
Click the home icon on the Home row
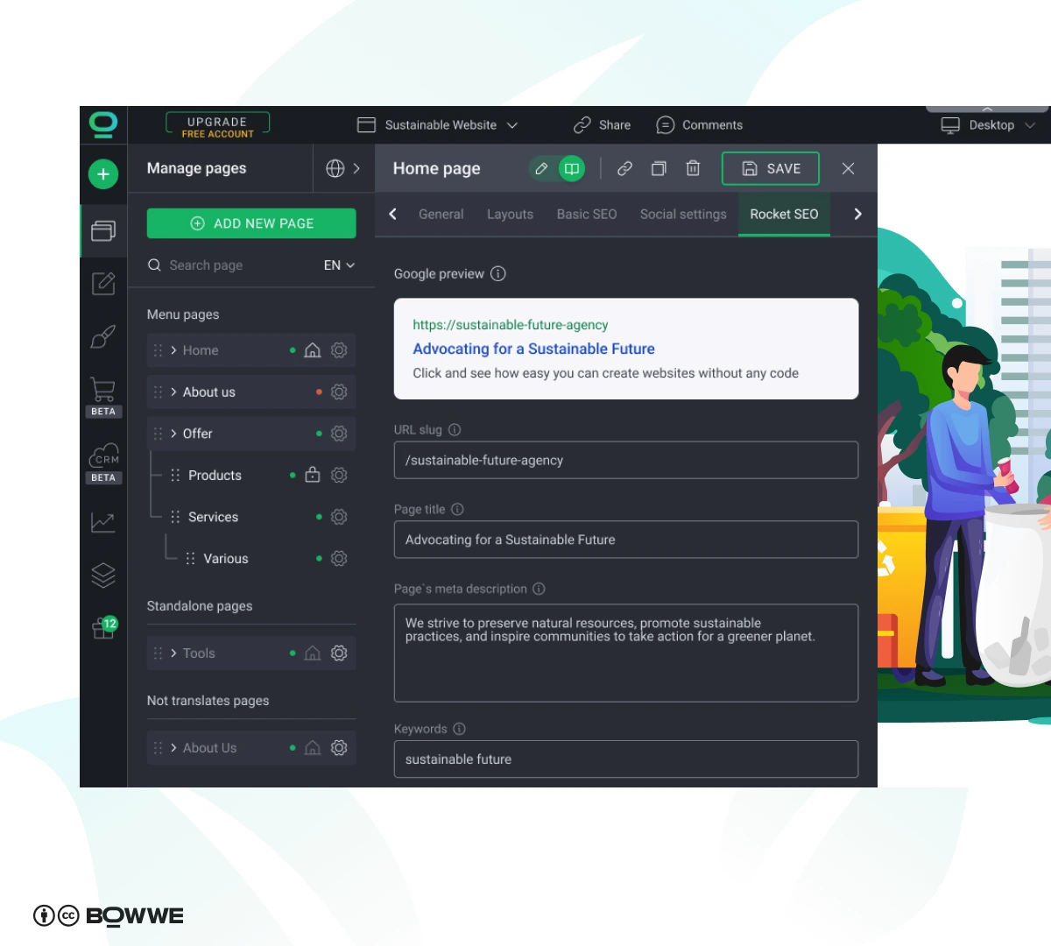click(x=313, y=350)
